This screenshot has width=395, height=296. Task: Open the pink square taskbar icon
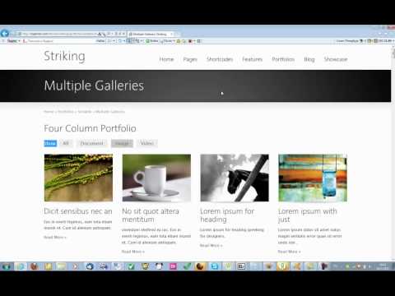(173, 266)
